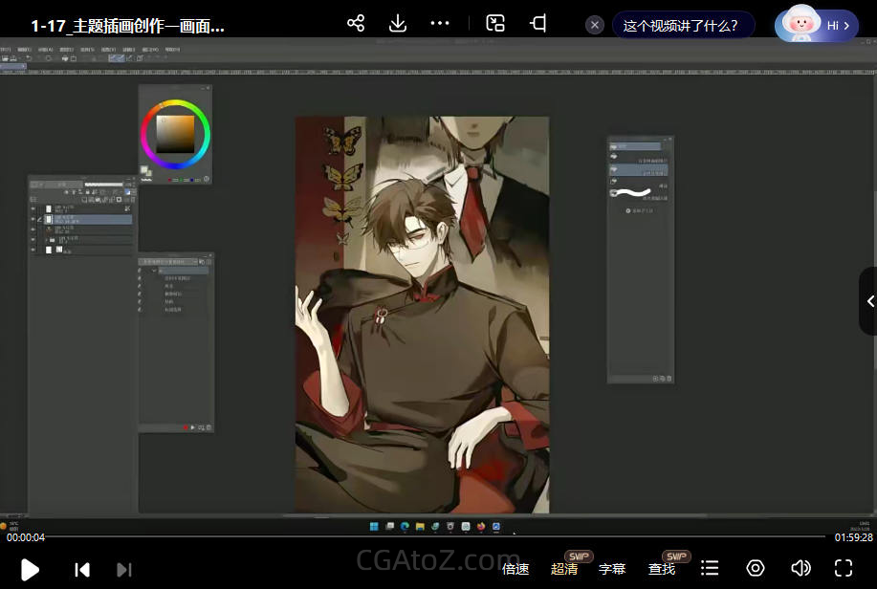Open the three-dots more options menu
The width and height of the screenshot is (877, 589).
click(x=440, y=24)
